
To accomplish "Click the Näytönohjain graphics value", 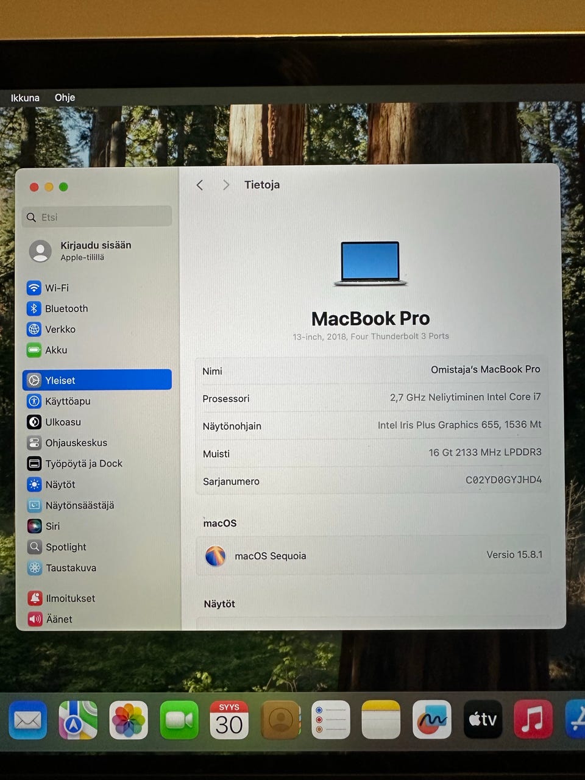I will point(459,425).
